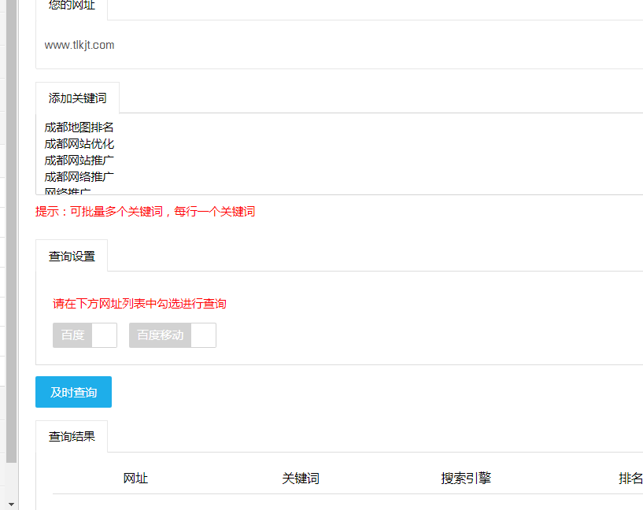View the 查询结果 tab
Image resolution: width=643 pixels, height=510 pixels.
coord(72,436)
